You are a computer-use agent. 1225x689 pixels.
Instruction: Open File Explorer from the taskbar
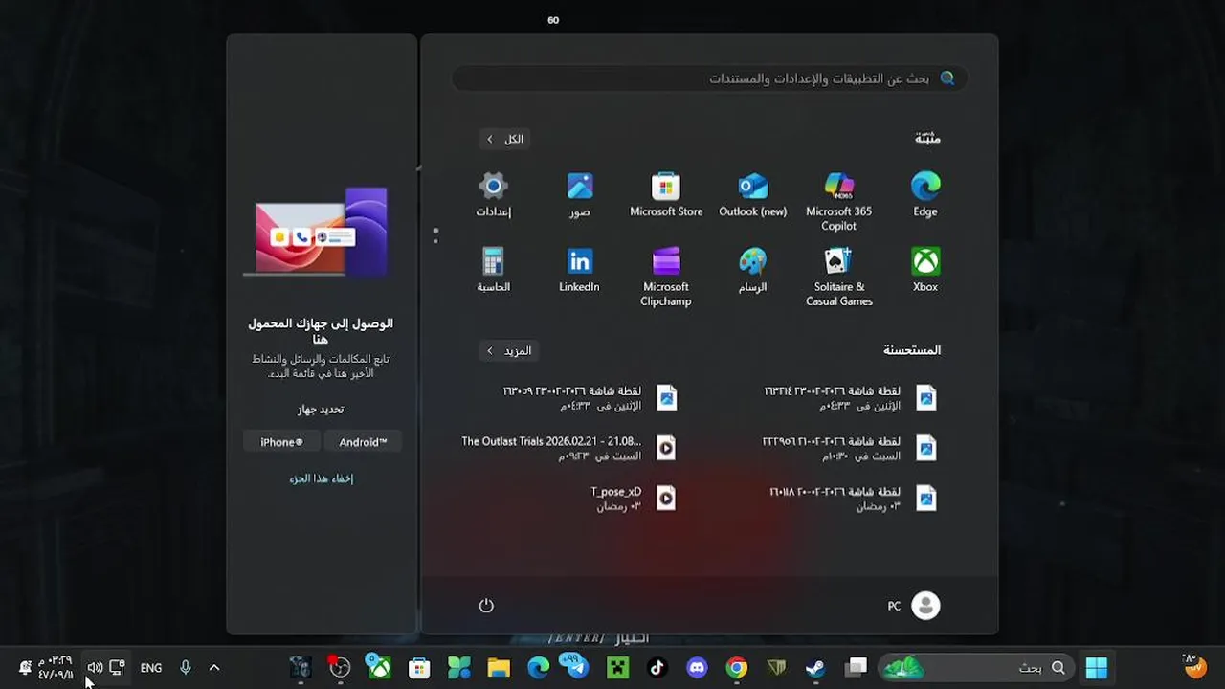(499, 668)
